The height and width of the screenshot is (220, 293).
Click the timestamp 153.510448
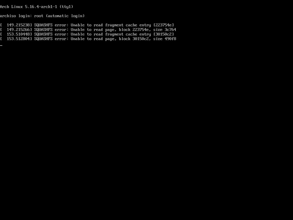(x=18, y=34)
